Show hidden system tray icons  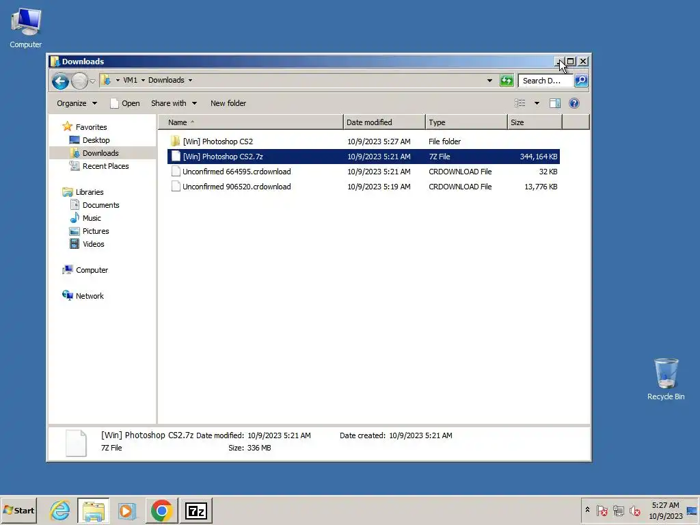(x=587, y=510)
